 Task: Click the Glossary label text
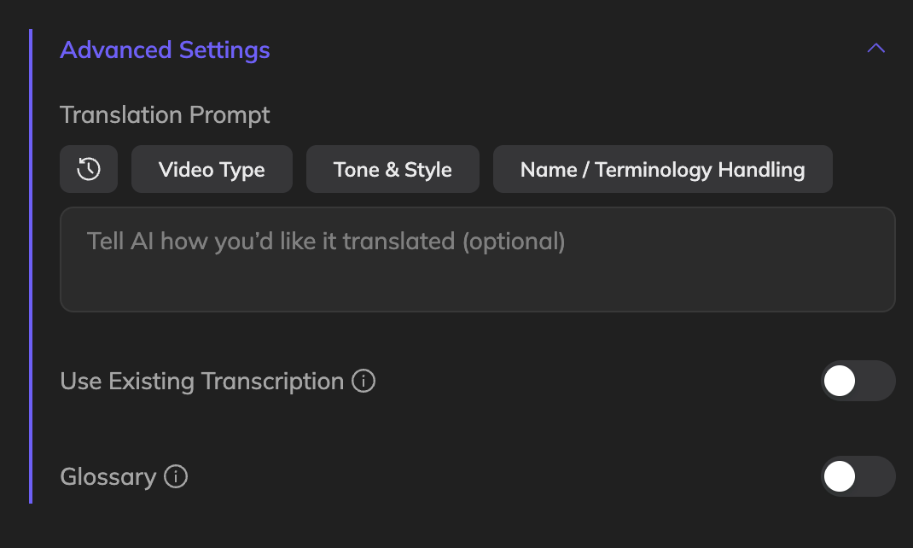click(108, 476)
